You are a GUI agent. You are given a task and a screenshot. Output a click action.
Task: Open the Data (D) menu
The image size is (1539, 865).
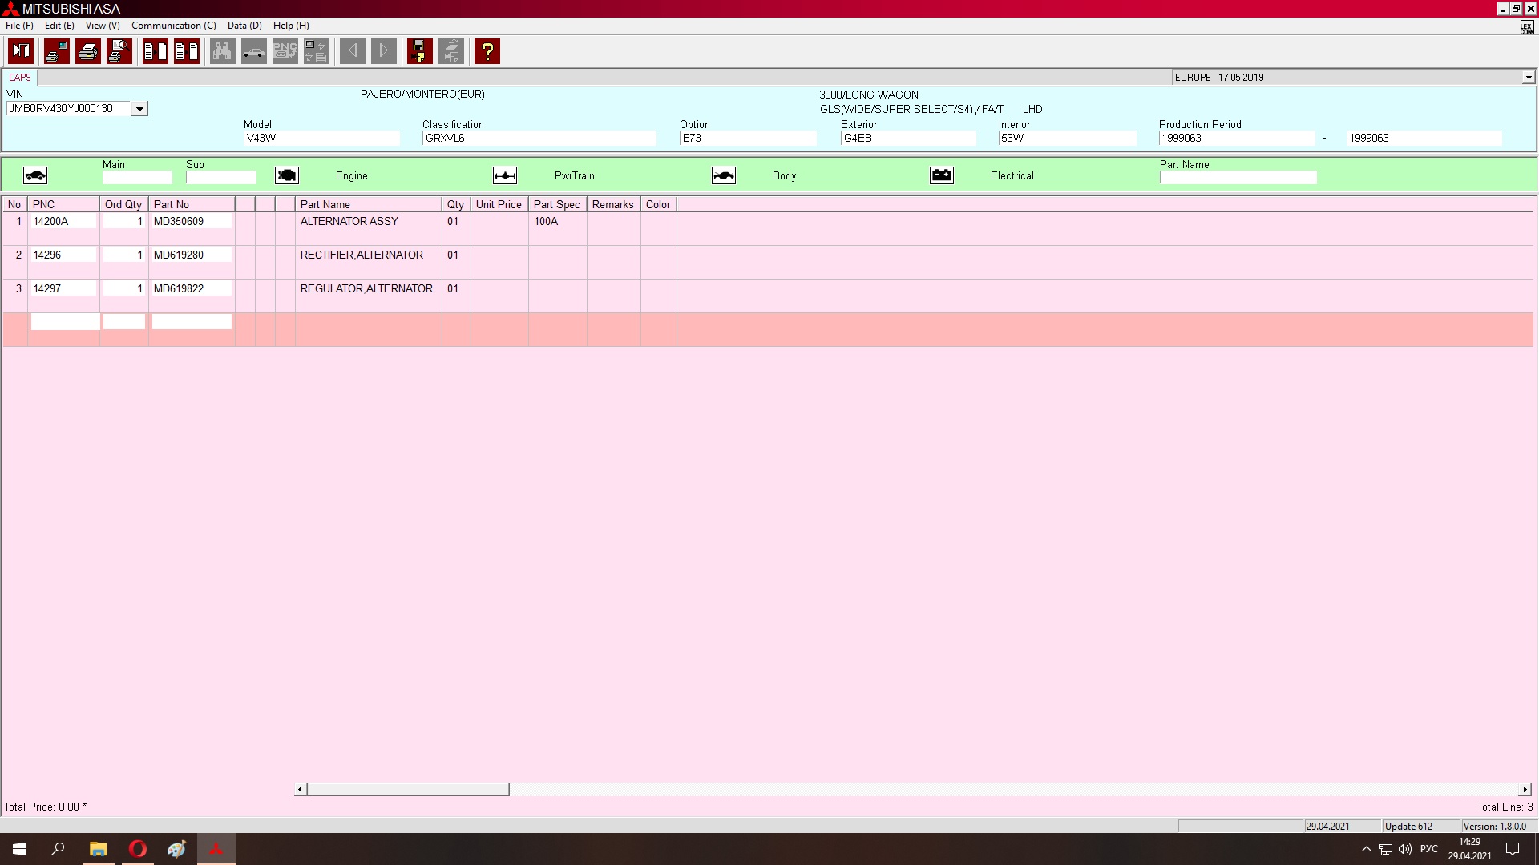coord(244,26)
